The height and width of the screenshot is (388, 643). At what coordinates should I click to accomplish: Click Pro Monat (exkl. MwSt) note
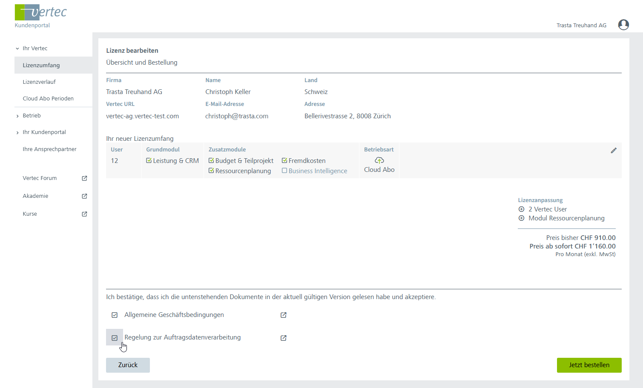(x=586, y=254)
